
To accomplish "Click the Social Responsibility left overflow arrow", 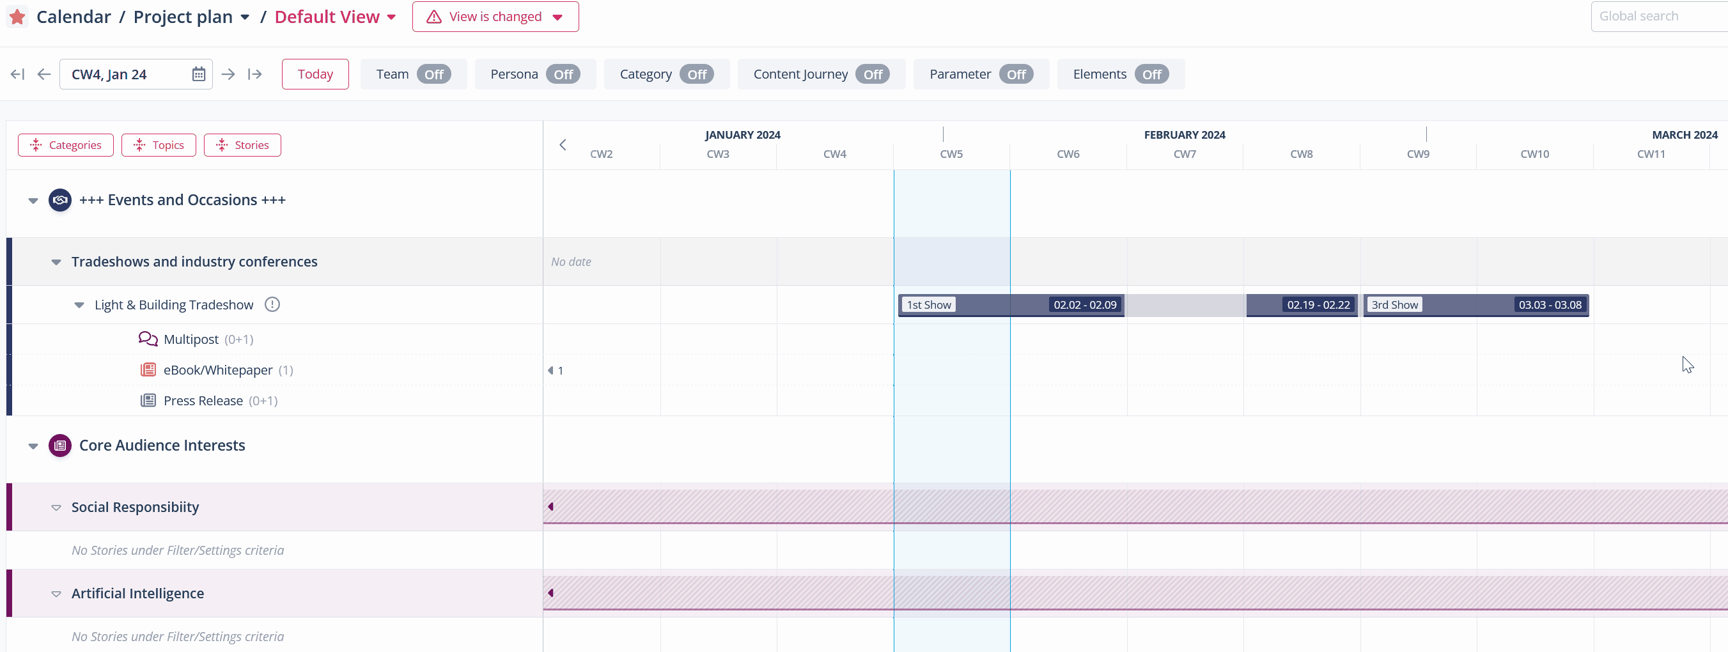I will click(550, 506).
